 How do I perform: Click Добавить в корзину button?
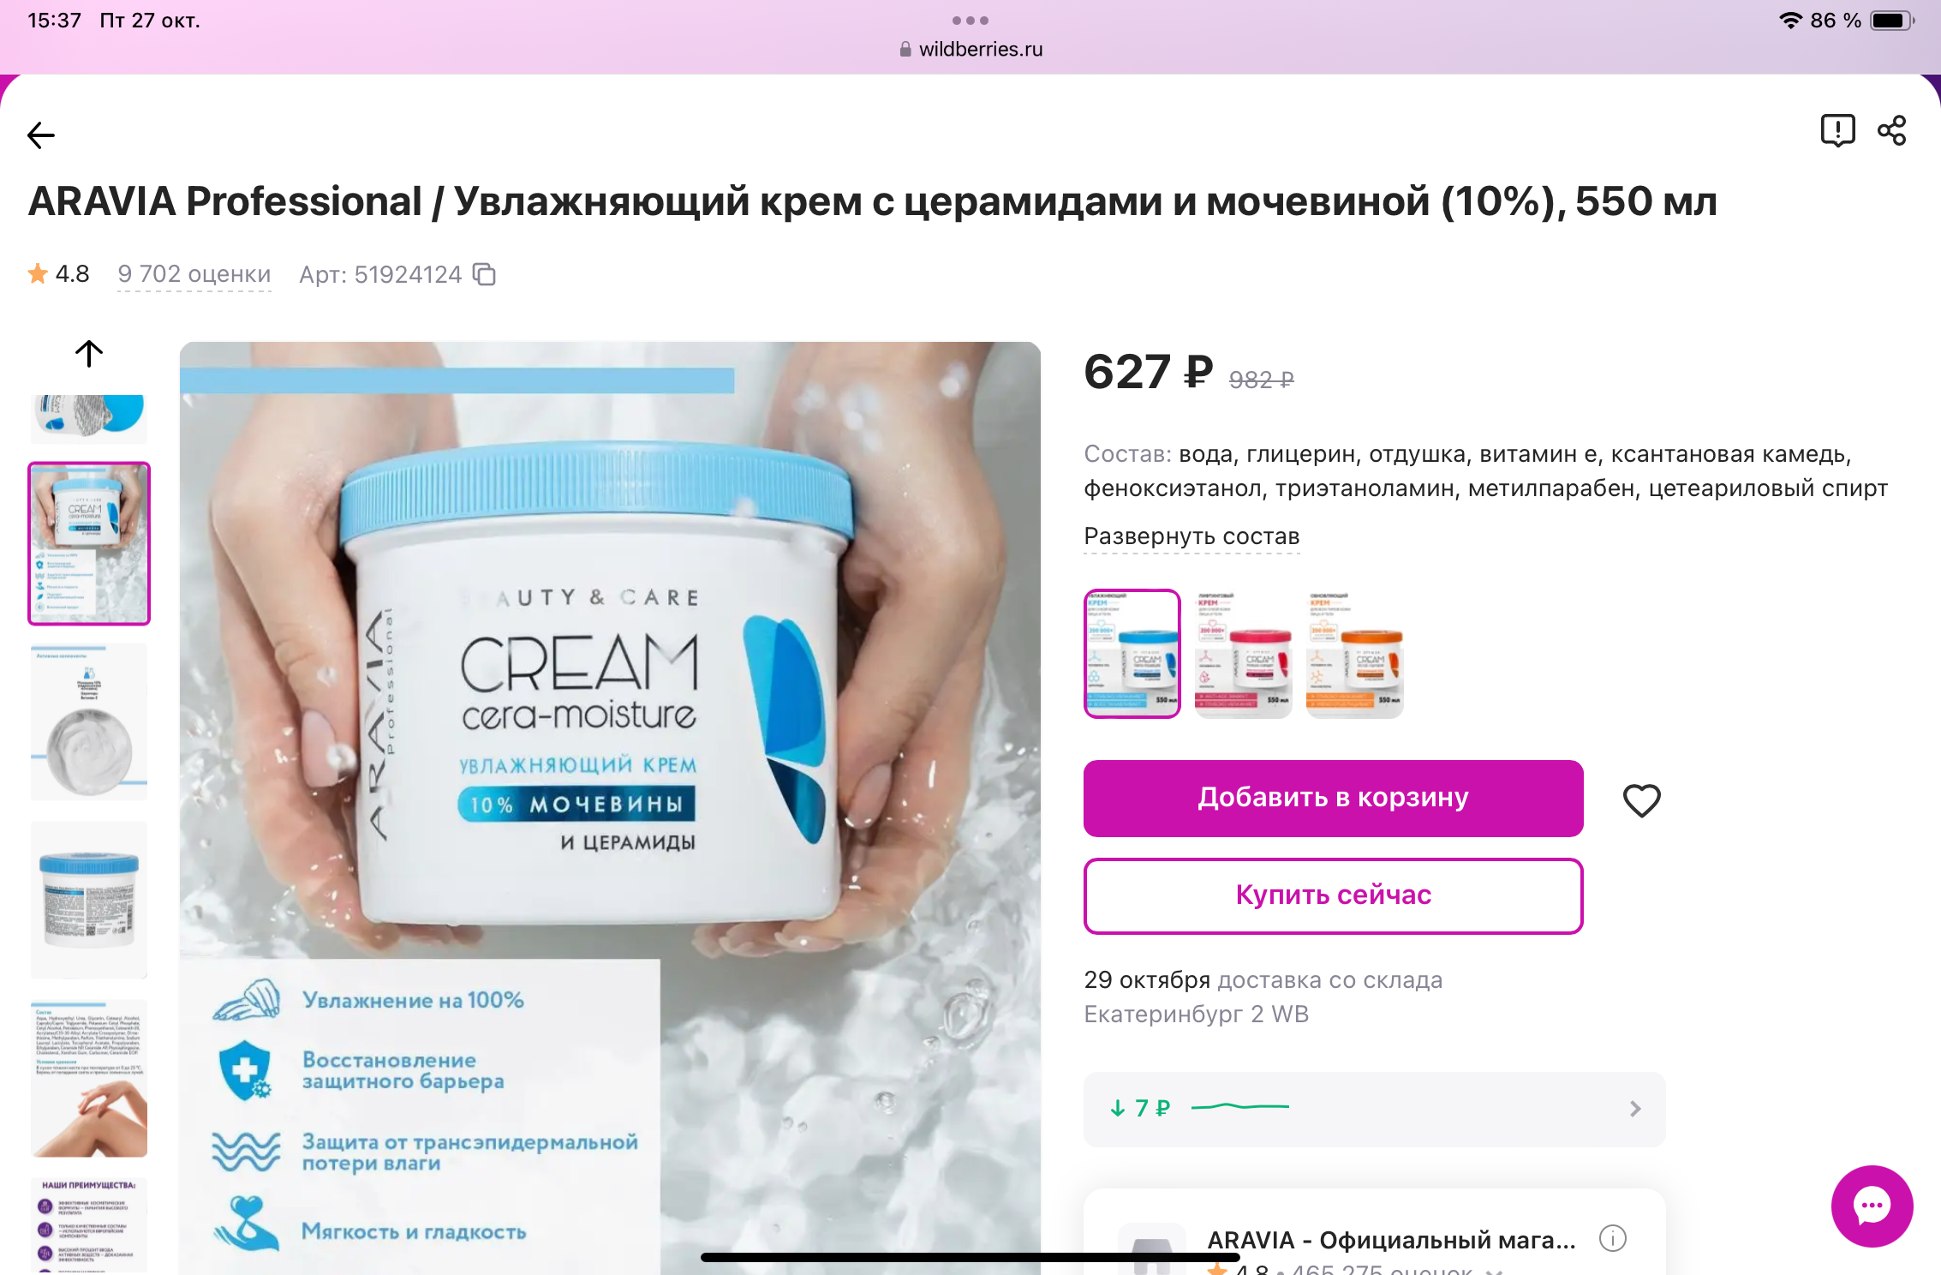tap(1333, 798)
